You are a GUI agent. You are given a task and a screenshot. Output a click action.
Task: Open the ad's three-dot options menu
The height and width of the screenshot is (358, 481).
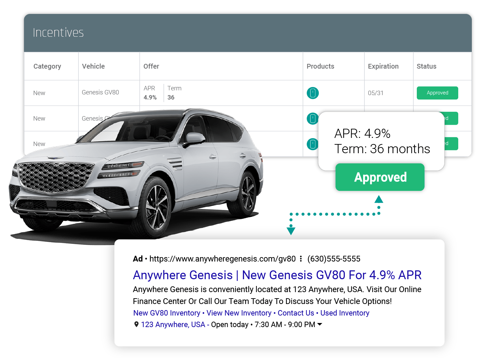click(301, 259)
